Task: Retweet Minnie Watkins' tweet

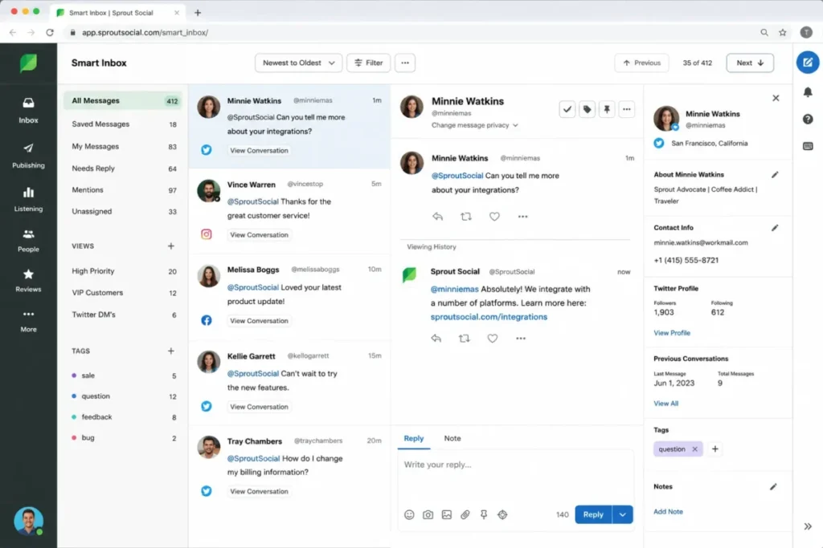Action: pos(465,217)
